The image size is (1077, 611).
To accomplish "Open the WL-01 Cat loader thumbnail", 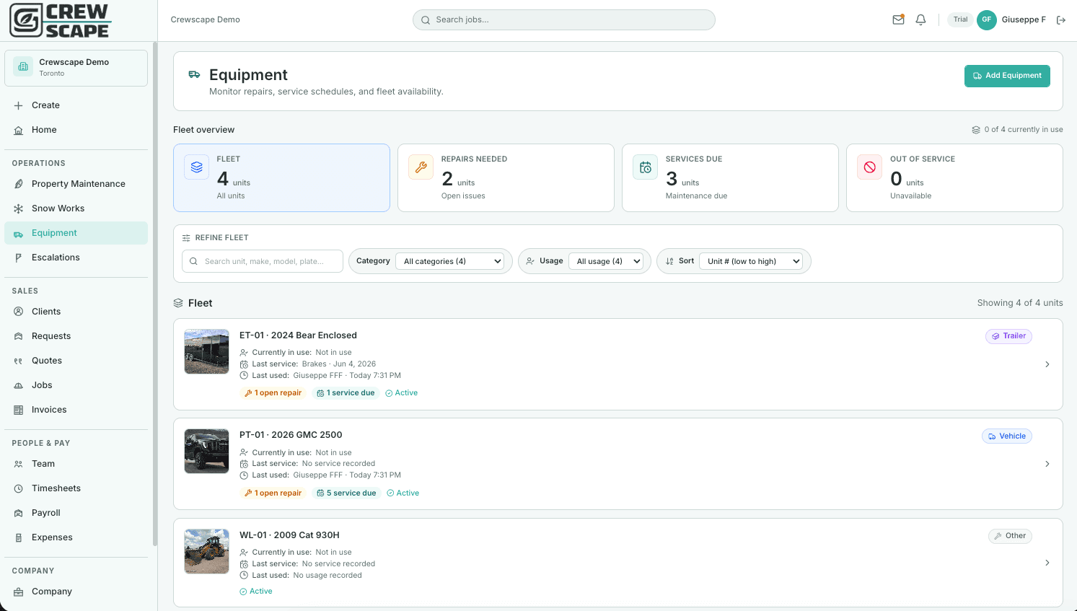I will pos(206,552).
